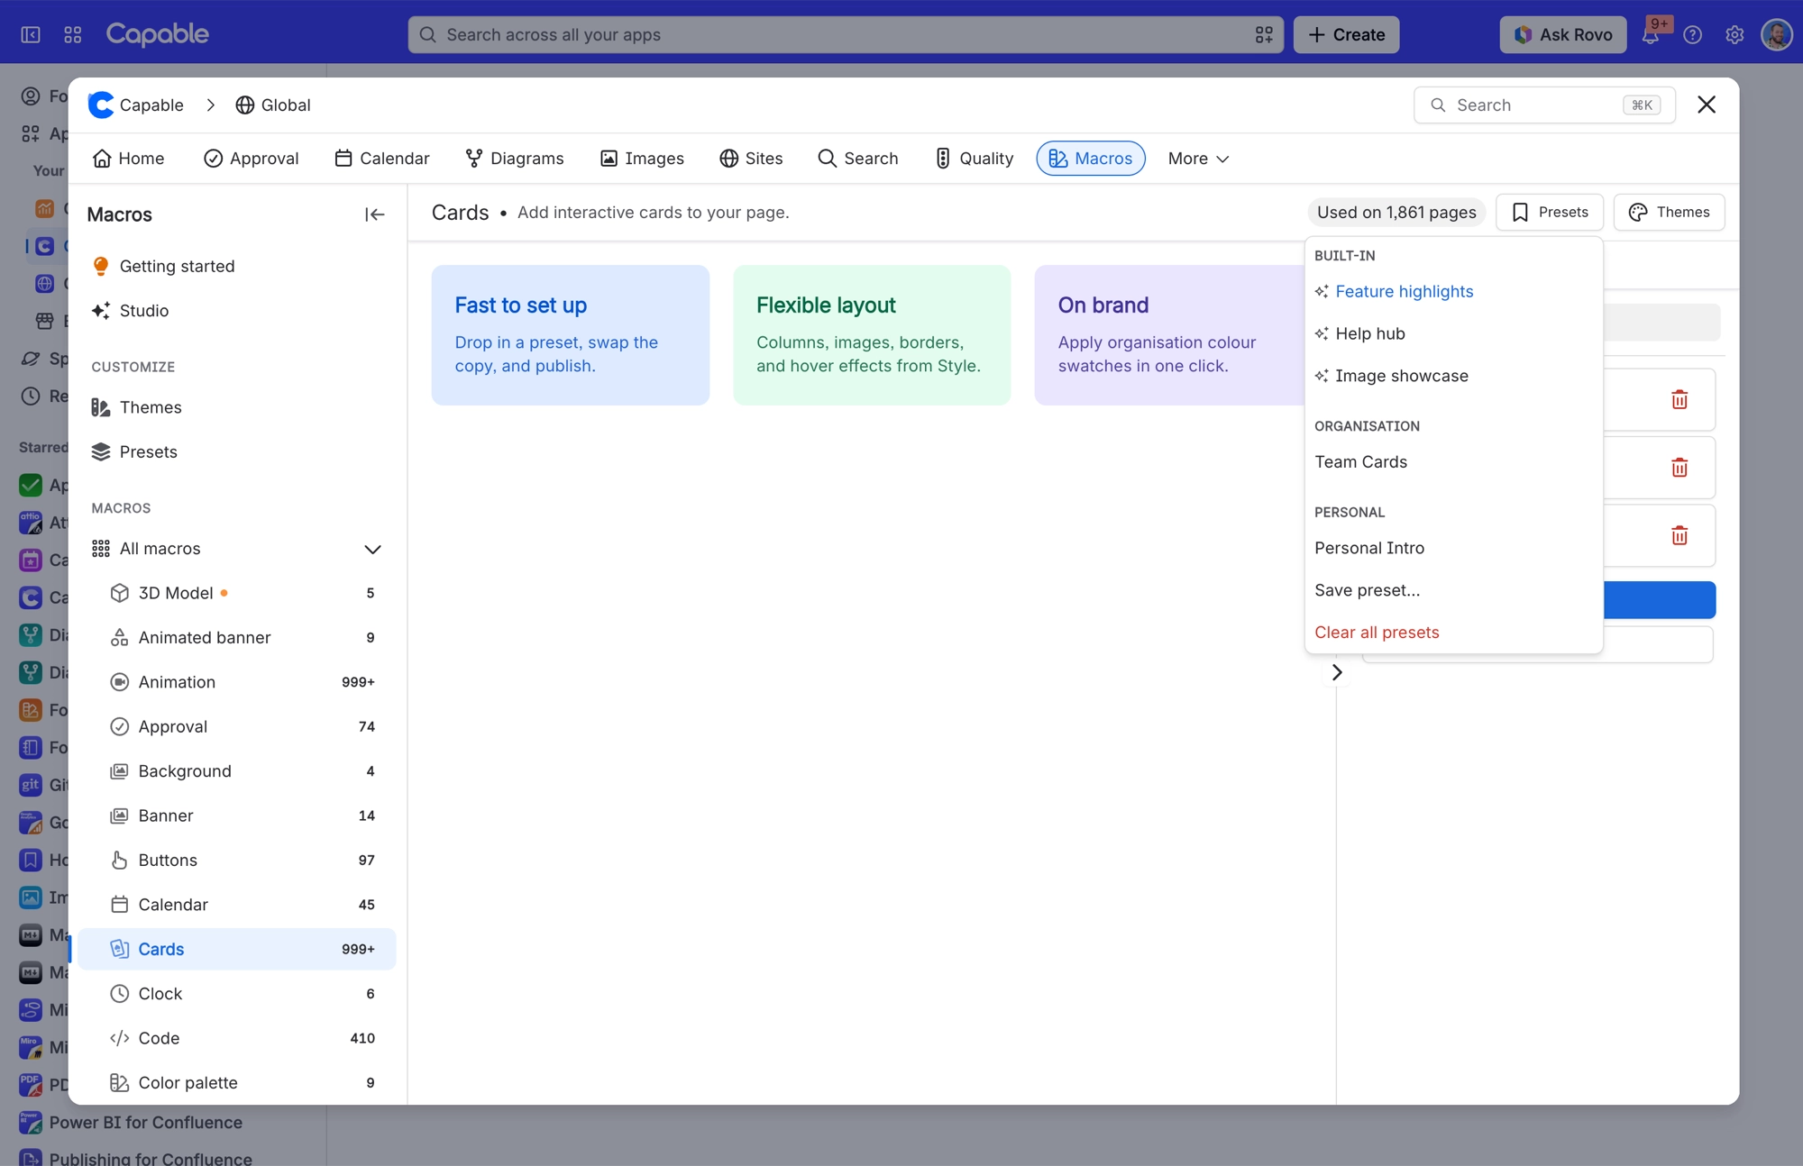
Task: Open Getting started in Macros sidebar
Action: 236,266
